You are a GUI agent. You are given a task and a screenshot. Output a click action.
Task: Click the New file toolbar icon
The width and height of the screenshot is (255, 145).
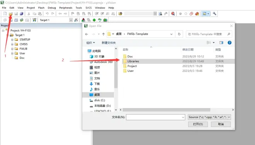point(5,14)
